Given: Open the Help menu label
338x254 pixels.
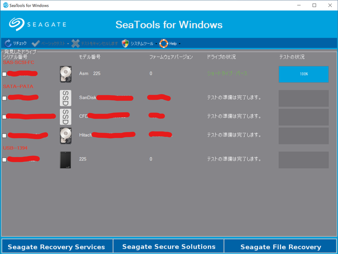Looking at the screenshot, I should [x=173, y=44].
